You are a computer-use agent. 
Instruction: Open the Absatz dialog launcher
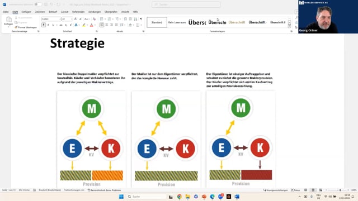[143, 31]
